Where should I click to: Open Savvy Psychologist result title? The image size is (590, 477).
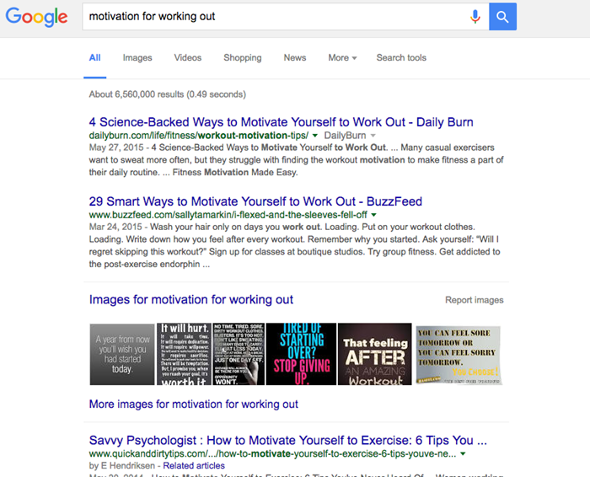[x=288, y=440]
